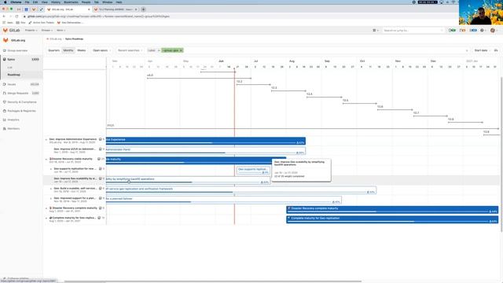Open the History menu in menu bar
Viewport: 503px width, 283px height.
point(56,2)
